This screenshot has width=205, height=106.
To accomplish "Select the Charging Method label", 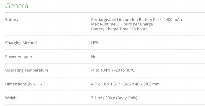I will click(x=21, y=43).
